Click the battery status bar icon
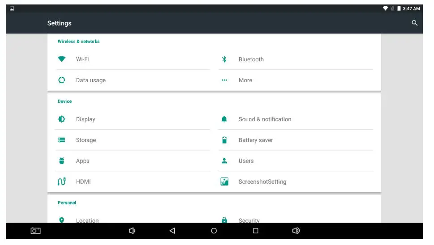 coord(399,8)
